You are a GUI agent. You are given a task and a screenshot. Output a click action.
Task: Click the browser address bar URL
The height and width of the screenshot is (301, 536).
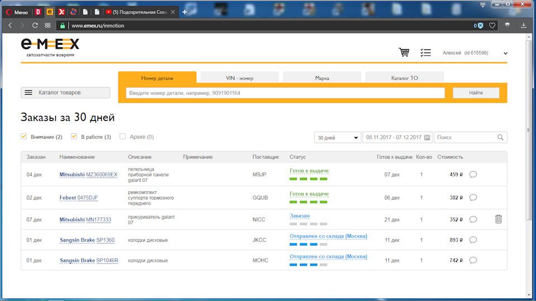[98, 26]
